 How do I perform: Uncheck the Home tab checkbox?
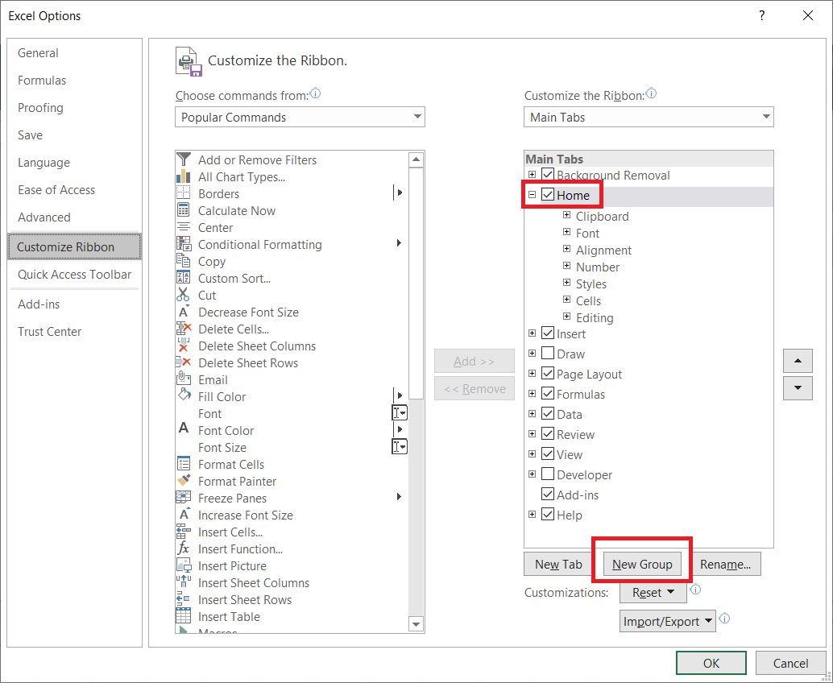click(x=548, y=195)
